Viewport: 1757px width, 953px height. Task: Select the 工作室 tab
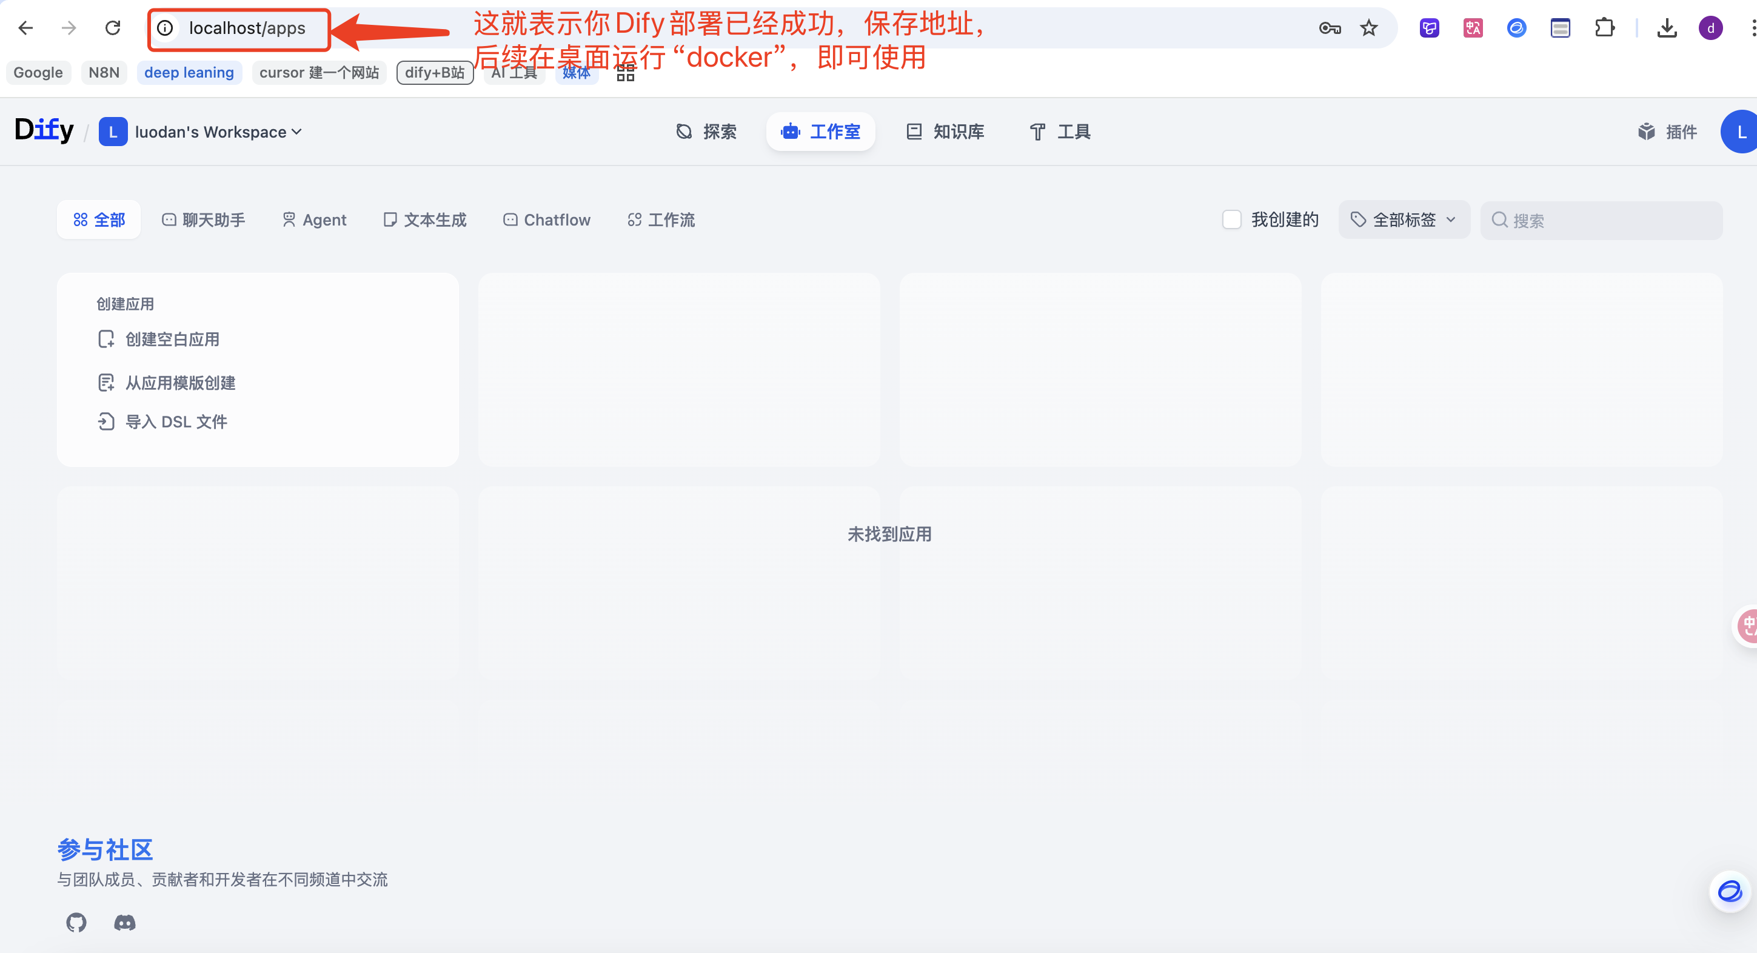[820, 132]
